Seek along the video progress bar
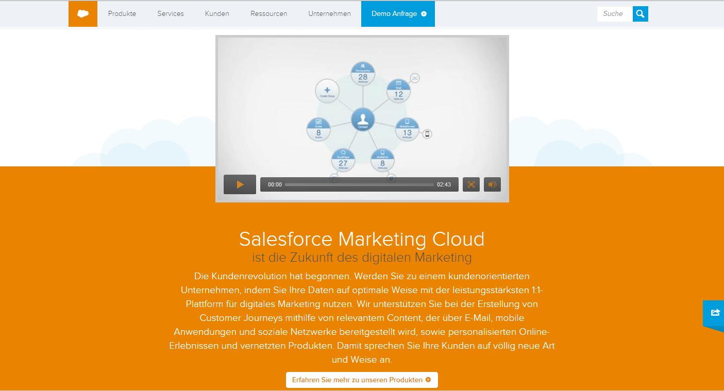This screenshot has width=724, height=391. (x=359, y=184)
